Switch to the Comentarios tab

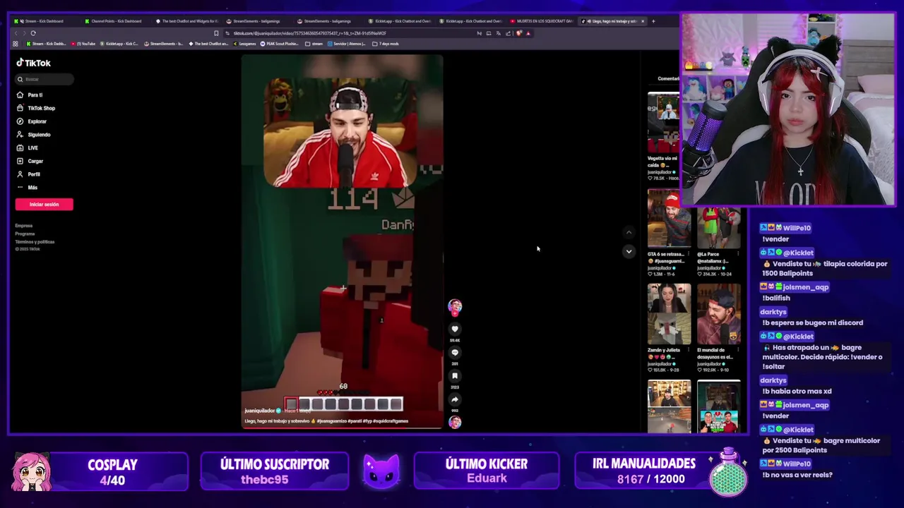(668, 78)
